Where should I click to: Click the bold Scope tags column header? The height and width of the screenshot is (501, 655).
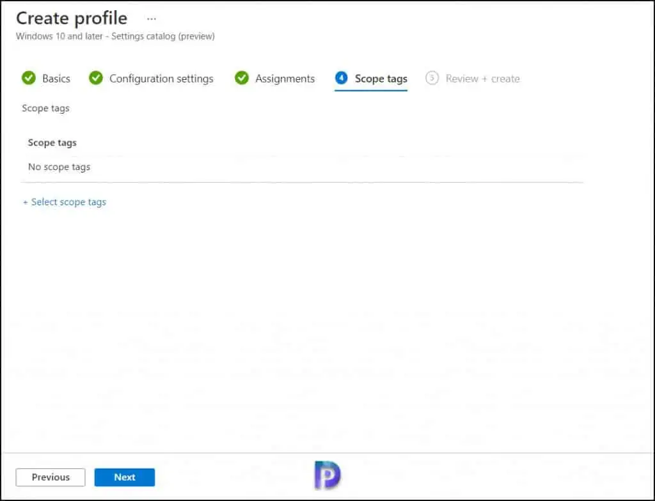tap(52, 143)
